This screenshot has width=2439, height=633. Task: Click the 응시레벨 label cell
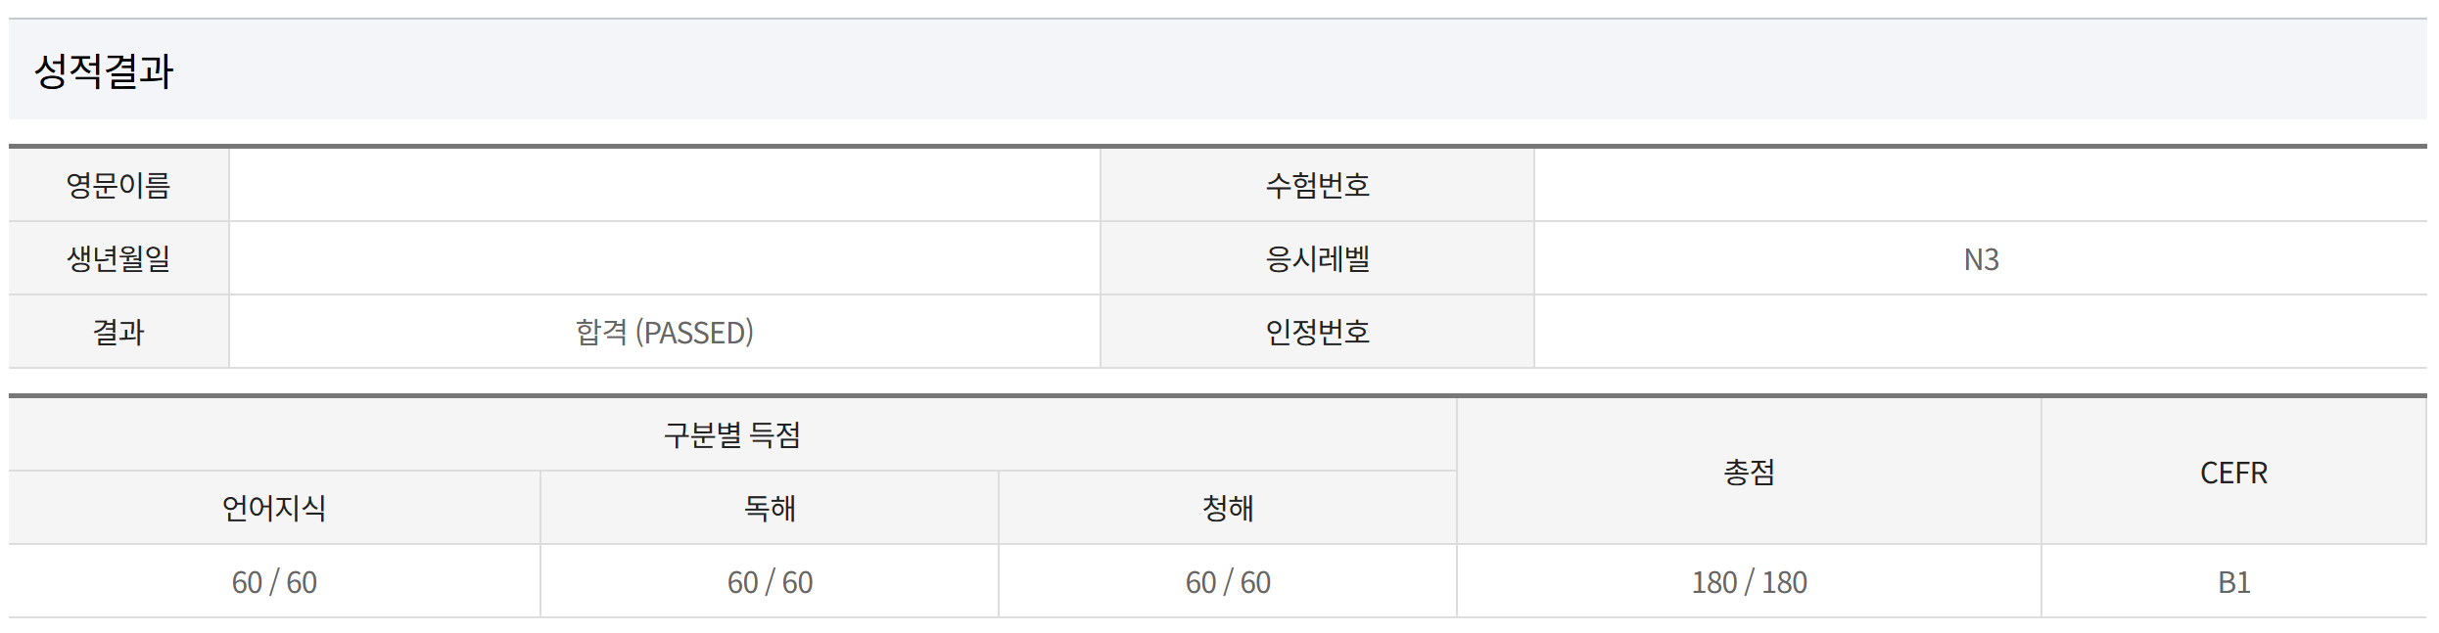pyautogui.click(x=1317, y=258)
